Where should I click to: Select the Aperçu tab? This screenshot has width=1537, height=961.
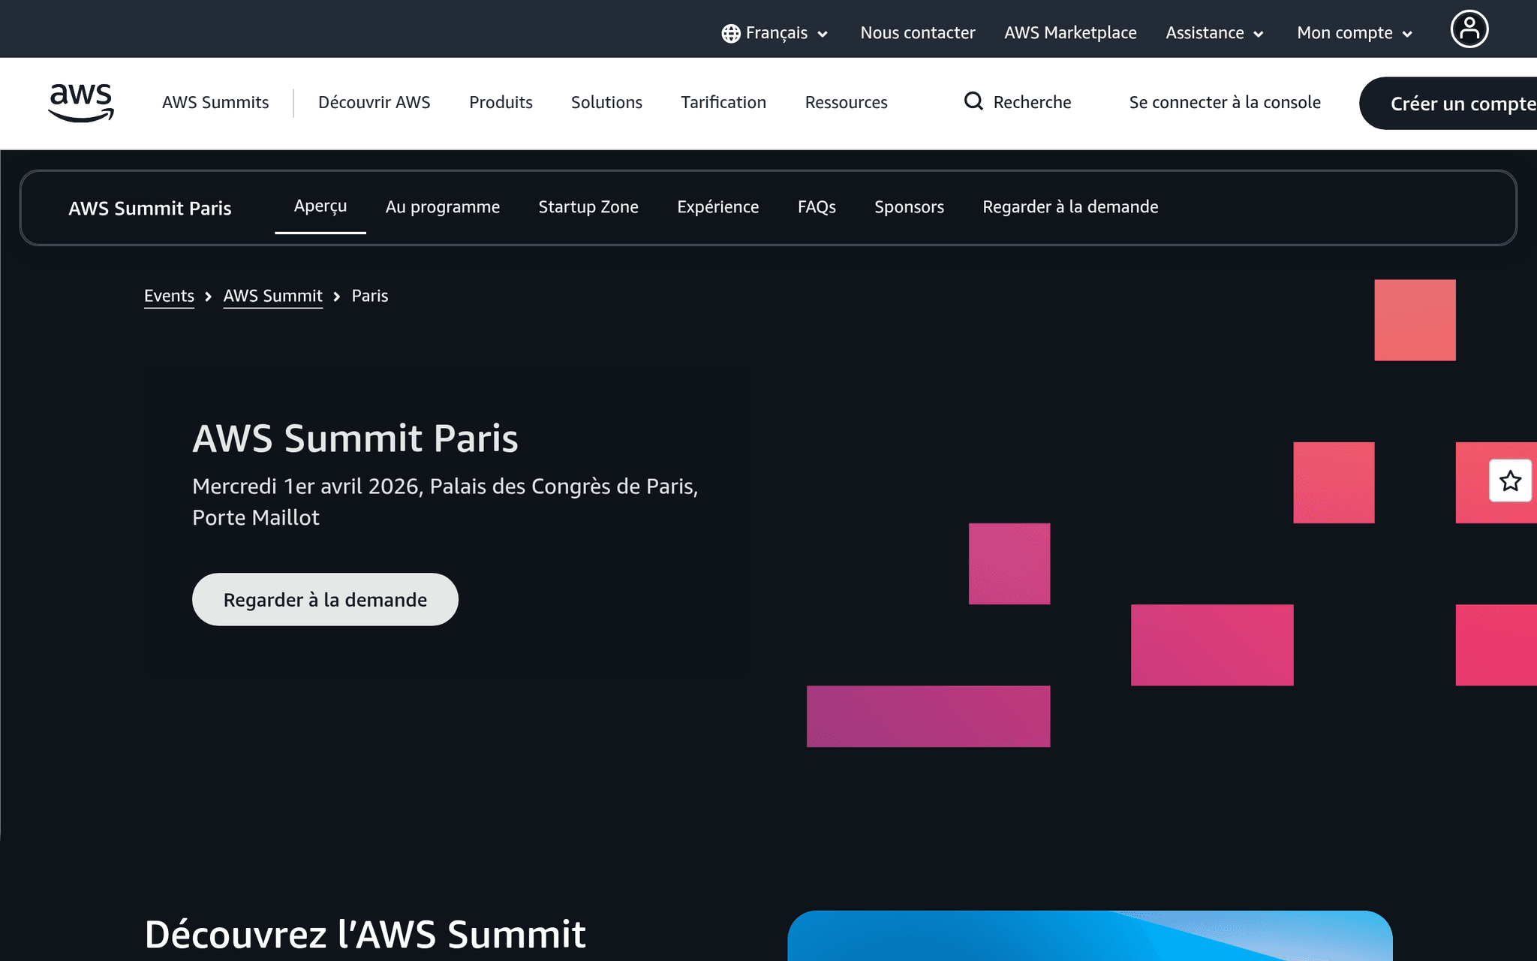[320, 206]
